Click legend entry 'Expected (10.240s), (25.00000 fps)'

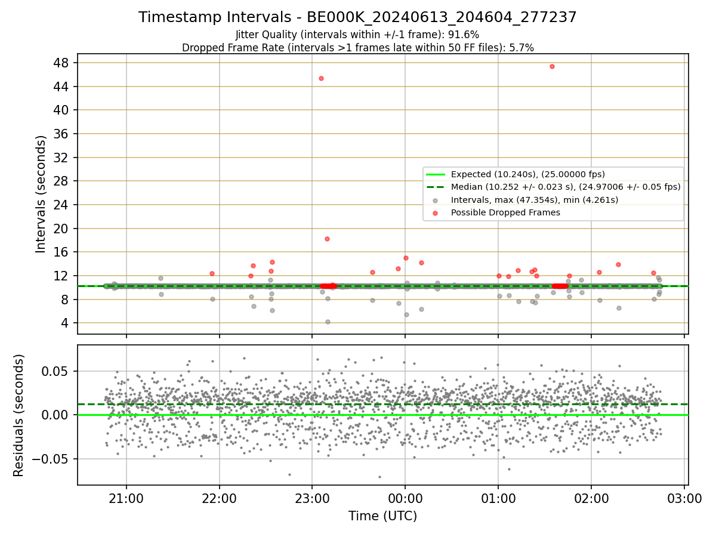pos(528,174)
